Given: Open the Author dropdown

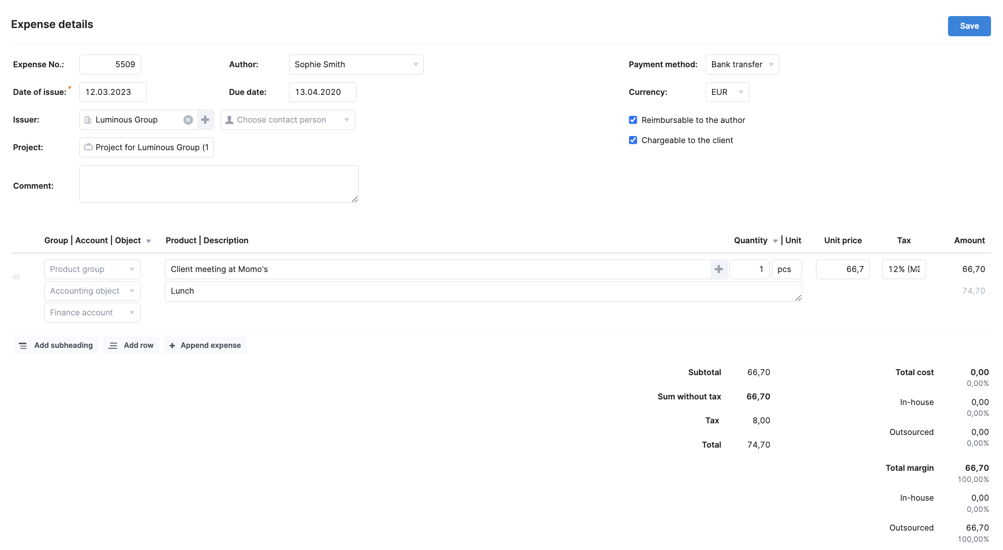Looking at the screenshot, I should tap(356, 65).
